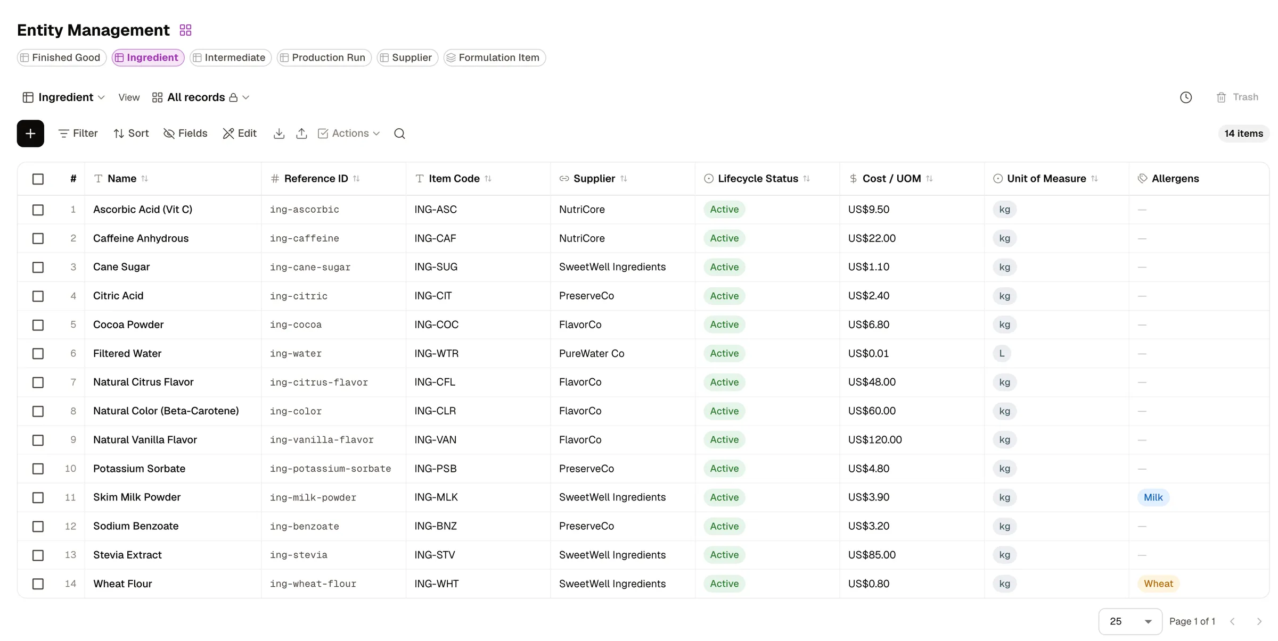The image size is (1278, 641).
Task: Check the Filtered Water row checkbox
Action: (38, 354)
